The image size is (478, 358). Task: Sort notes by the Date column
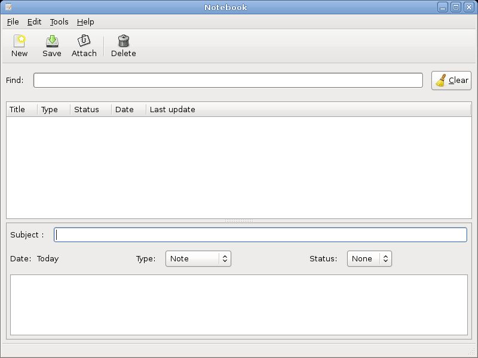[128, 109]
